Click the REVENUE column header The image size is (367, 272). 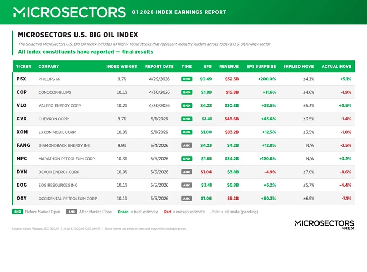pos(229,66)
